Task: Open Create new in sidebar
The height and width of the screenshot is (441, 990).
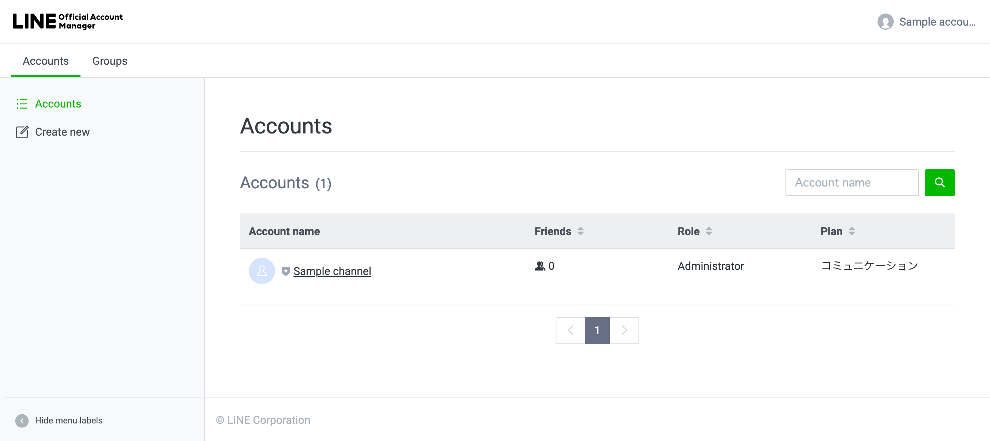Action: [62, 132]
